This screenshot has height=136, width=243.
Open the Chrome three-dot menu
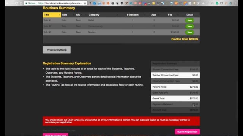235,3
